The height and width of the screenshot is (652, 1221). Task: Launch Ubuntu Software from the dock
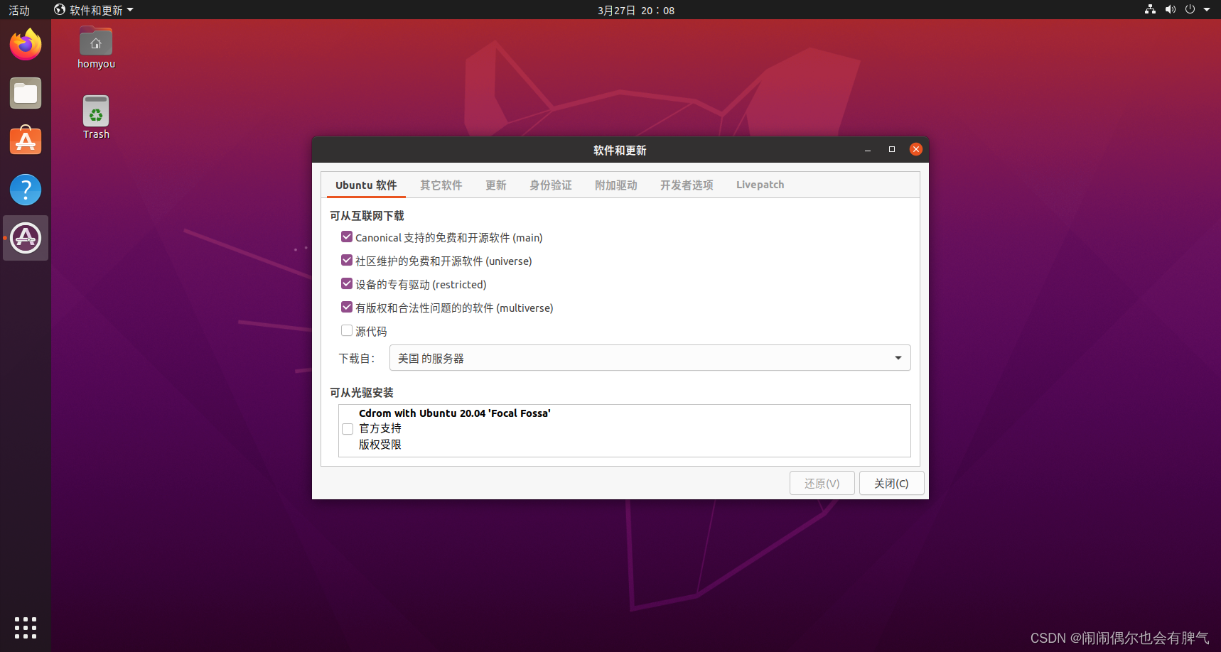tap(26, 141)
